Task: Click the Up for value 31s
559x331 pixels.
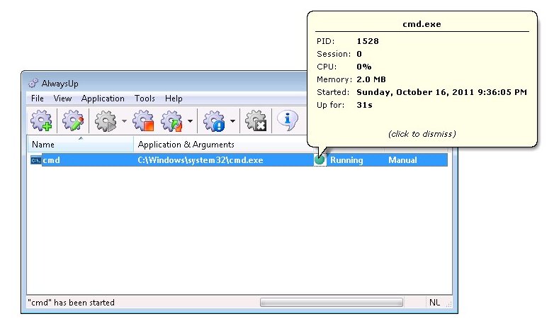Action: [x=364, y=105]
